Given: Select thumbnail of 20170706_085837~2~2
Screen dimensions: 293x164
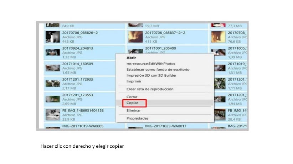Looking at the screenshot, I should point(135,37).
